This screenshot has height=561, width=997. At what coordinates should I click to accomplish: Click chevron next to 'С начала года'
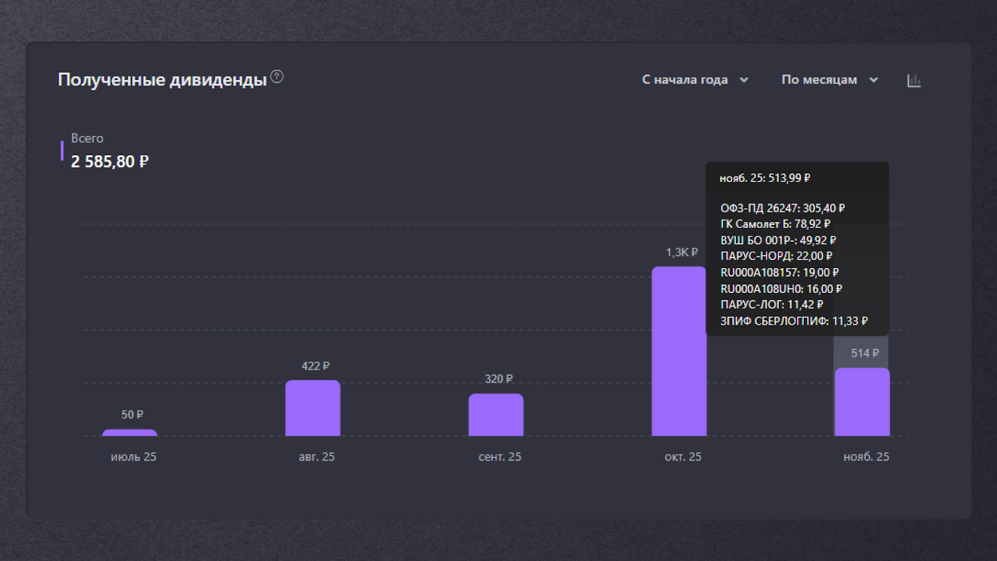744,80
